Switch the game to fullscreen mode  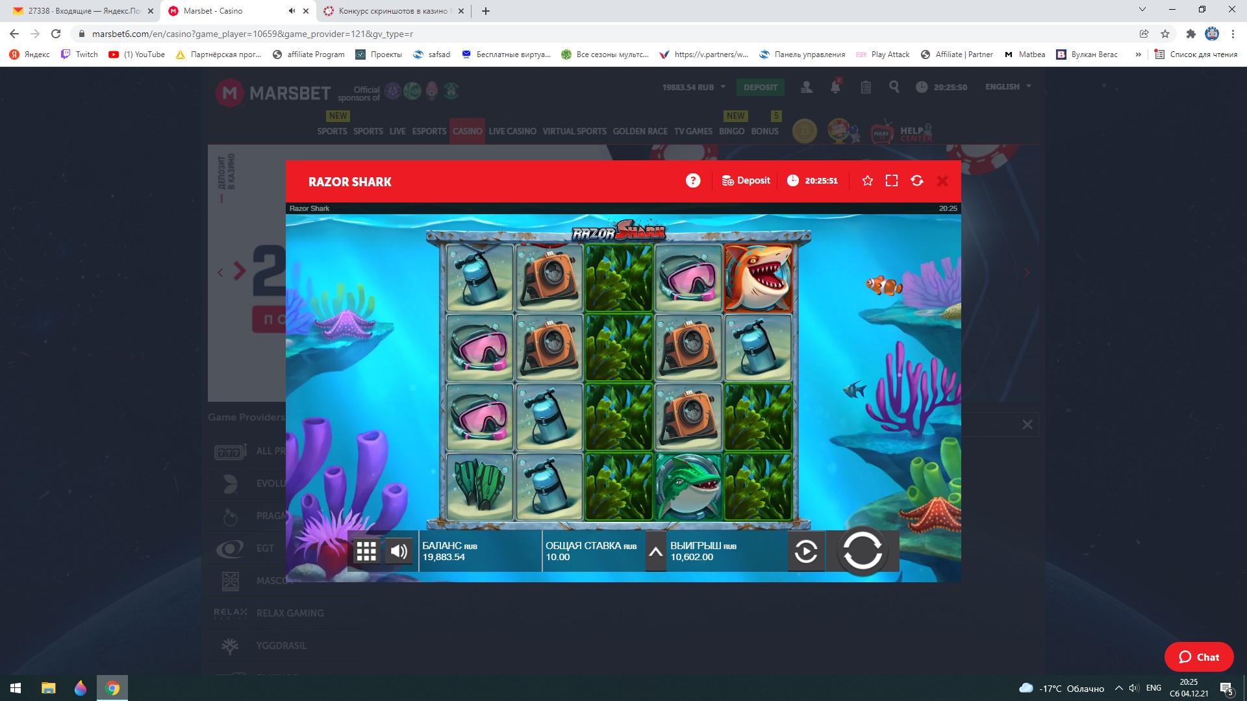892,181
